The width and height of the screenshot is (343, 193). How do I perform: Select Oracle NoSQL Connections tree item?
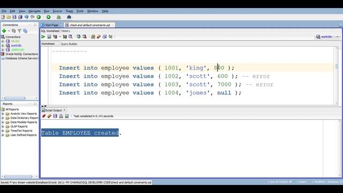click(21, 54)
